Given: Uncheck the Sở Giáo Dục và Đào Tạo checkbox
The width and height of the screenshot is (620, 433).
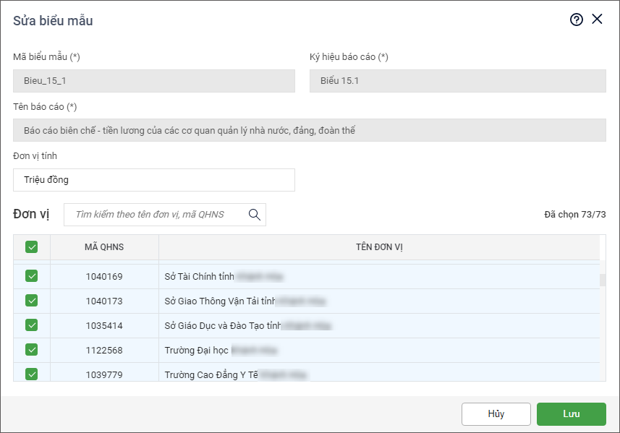Looking at the screenshot, I should click(x=32, y=325).
